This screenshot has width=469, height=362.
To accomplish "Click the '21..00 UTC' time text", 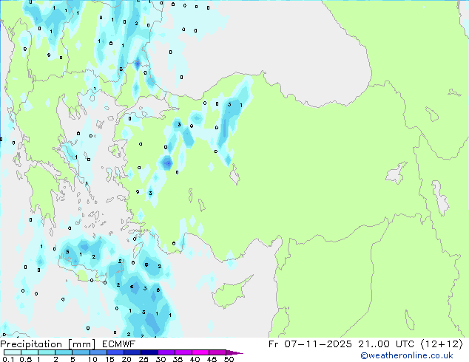I will [x=386, y=344].
